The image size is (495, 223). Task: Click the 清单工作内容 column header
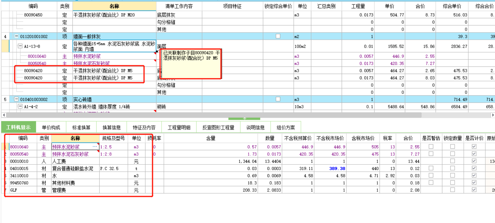179,6
